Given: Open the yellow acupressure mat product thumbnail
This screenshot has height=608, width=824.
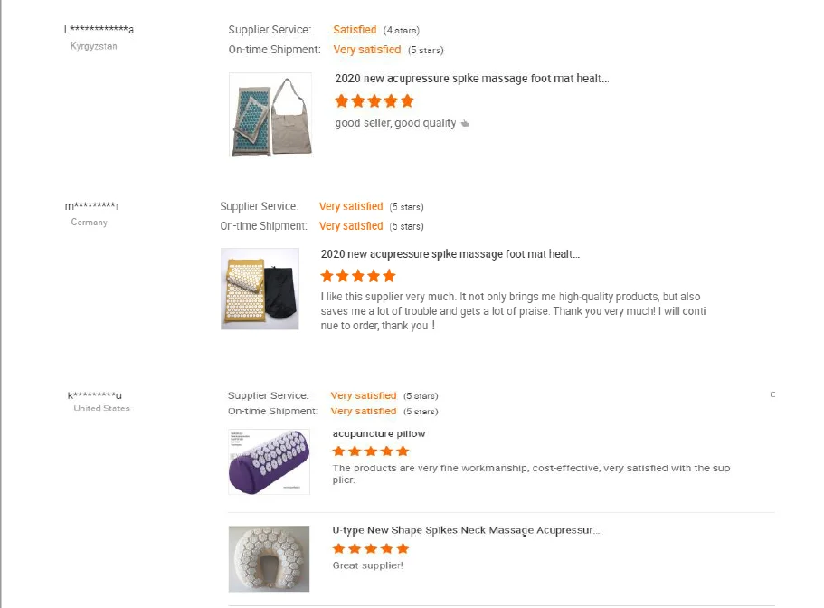Looking at the screenshot, I should click(x=260, y=289).
